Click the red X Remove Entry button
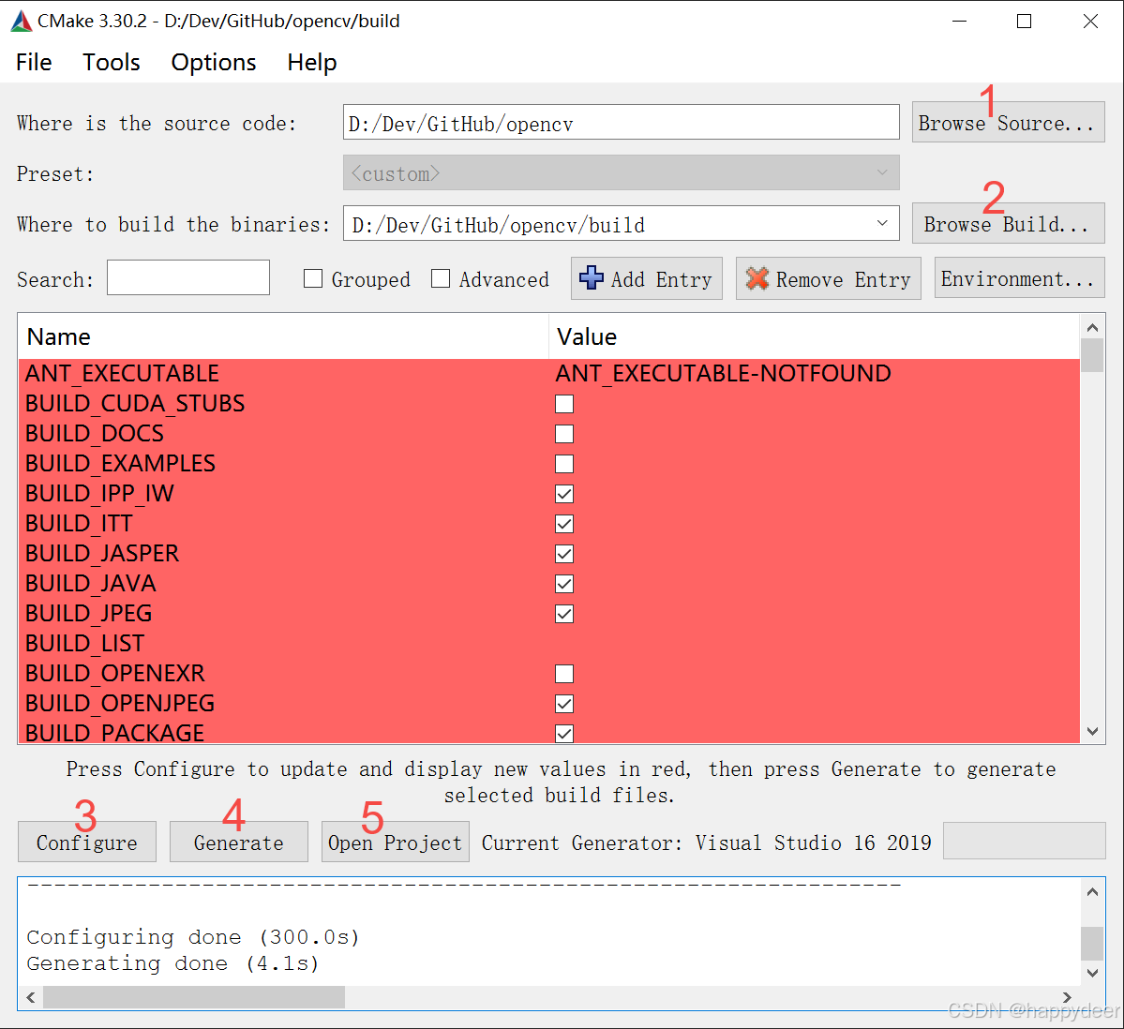1124x1029 pixels. tap(828, 278)
